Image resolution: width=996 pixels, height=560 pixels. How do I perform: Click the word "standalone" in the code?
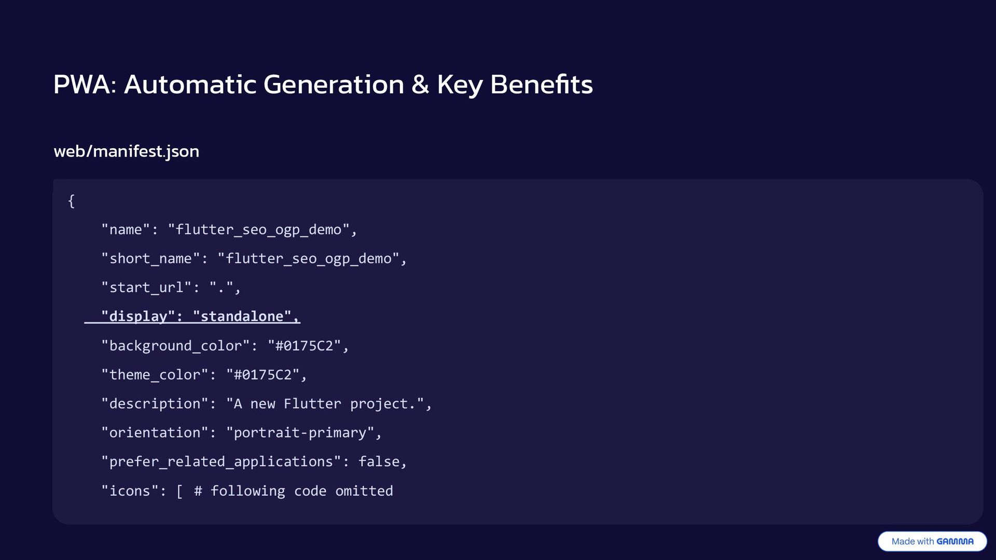(242, 316)
